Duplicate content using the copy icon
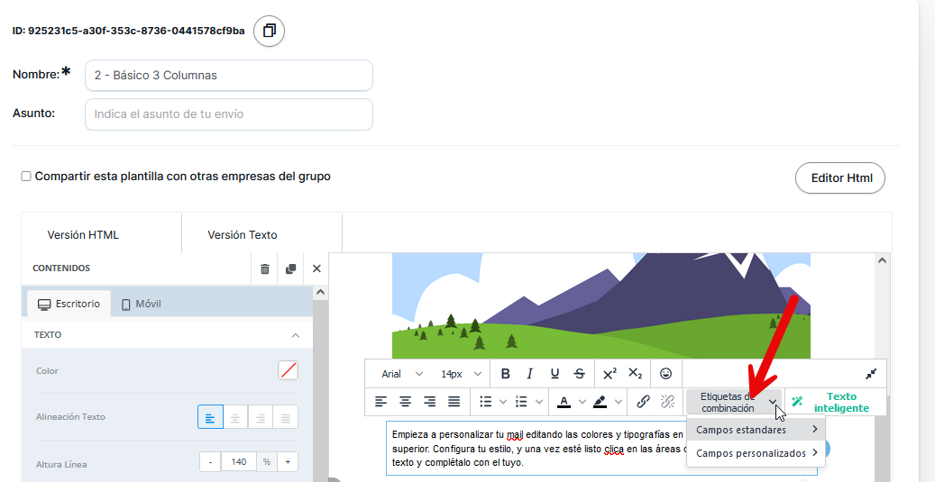 pyautogui.click(x=290, y=268)
